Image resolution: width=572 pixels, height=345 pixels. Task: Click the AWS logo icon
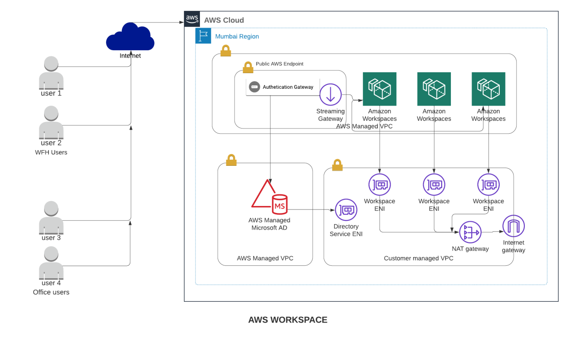click(192, 19)
